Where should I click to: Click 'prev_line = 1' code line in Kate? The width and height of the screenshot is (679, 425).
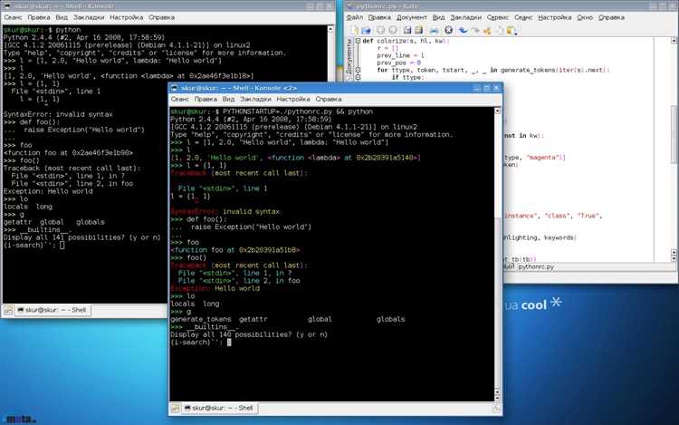tap(400, 55)
